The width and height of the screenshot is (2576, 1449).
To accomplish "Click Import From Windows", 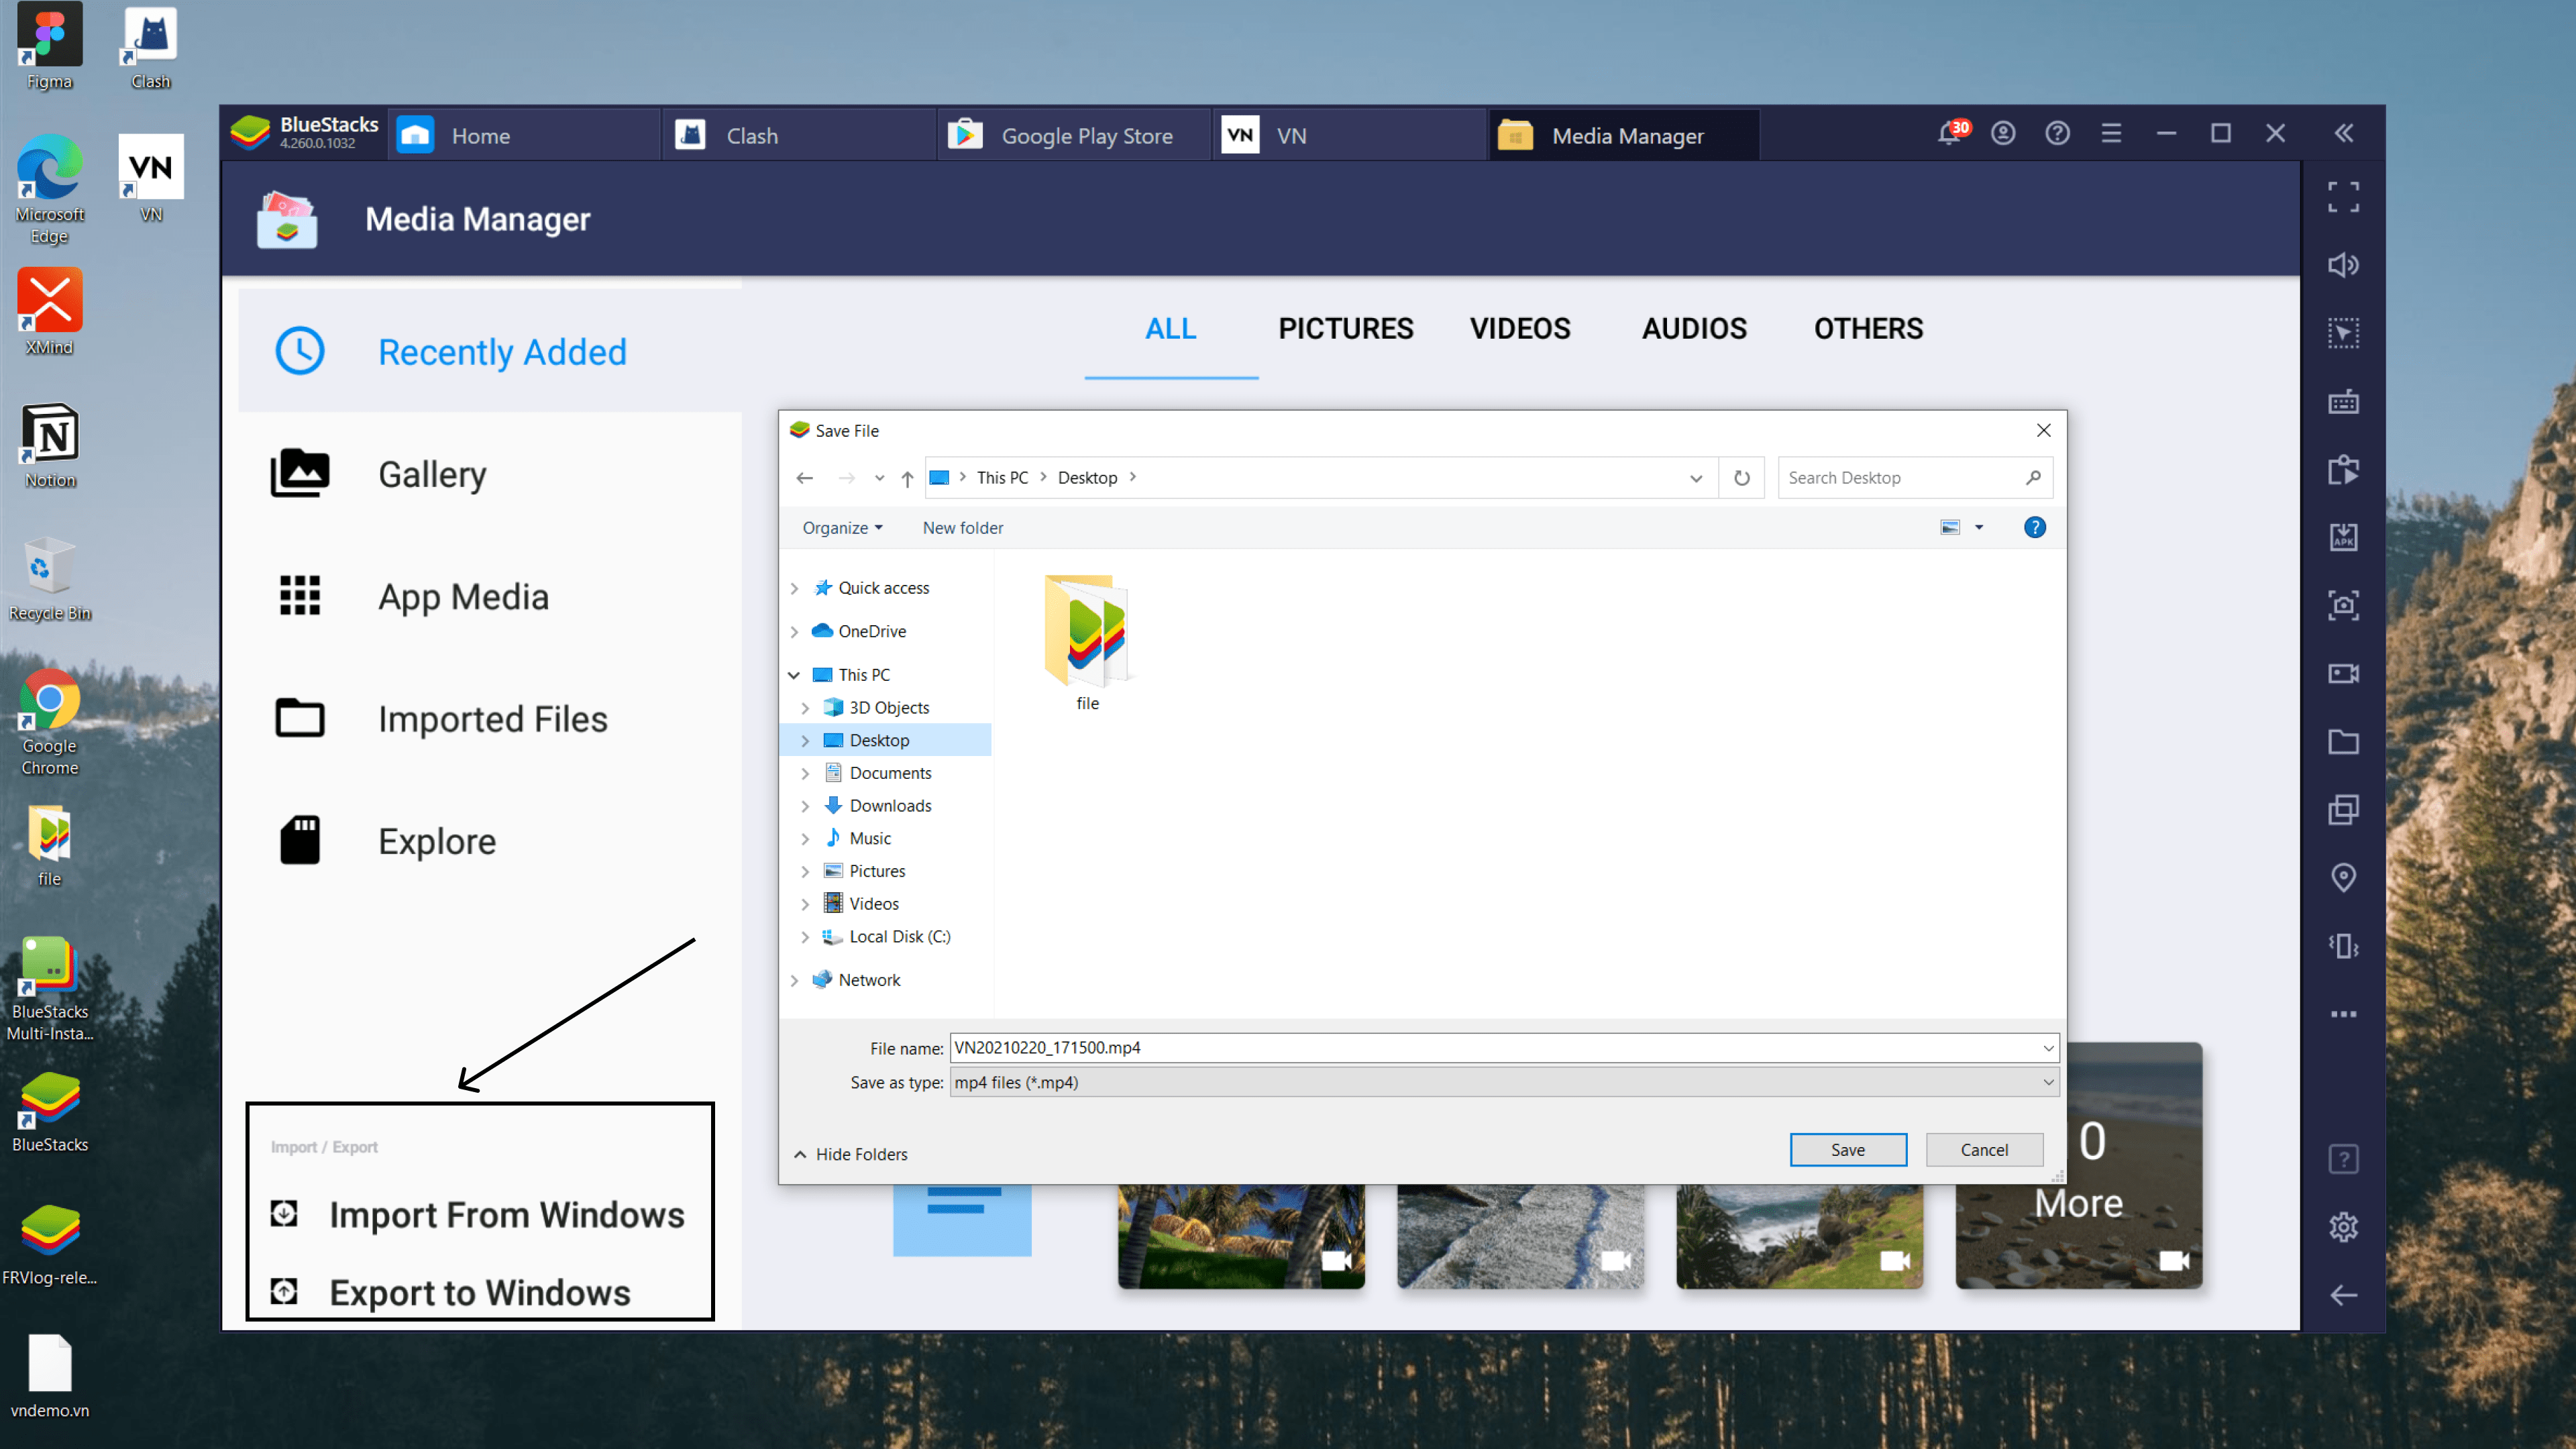I will click(x=506, y=1214).
